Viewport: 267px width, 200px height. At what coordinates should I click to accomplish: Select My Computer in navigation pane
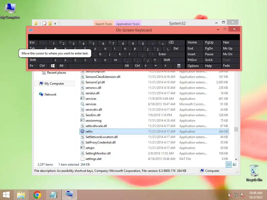(54, 84)
